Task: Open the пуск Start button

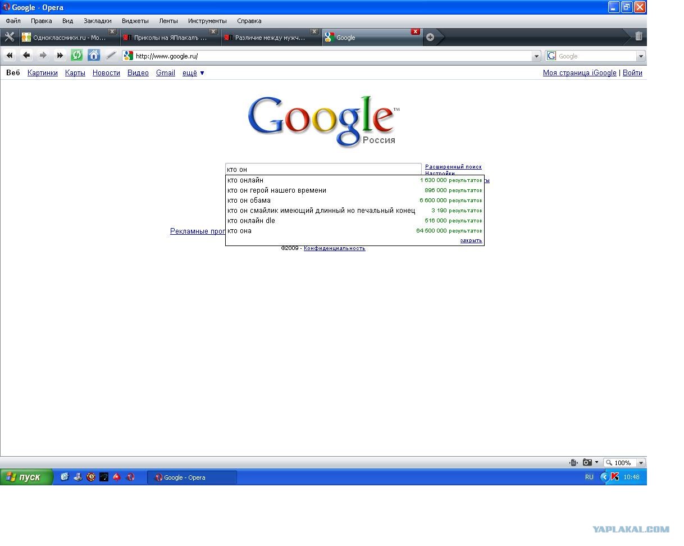Action: point(26,477)
